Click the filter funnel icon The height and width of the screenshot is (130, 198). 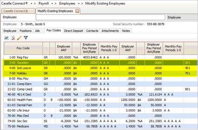point(26,38)
